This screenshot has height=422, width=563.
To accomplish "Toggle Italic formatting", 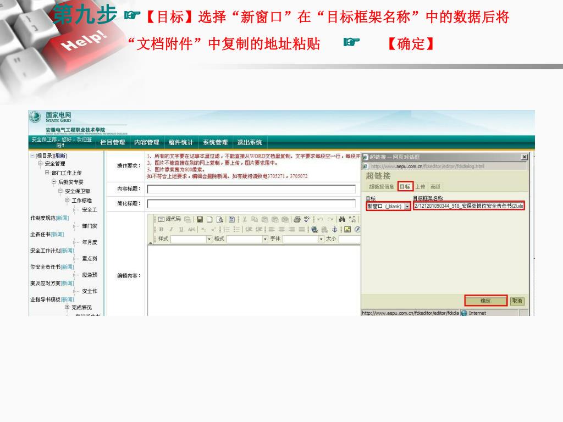I will click(172, 229).
